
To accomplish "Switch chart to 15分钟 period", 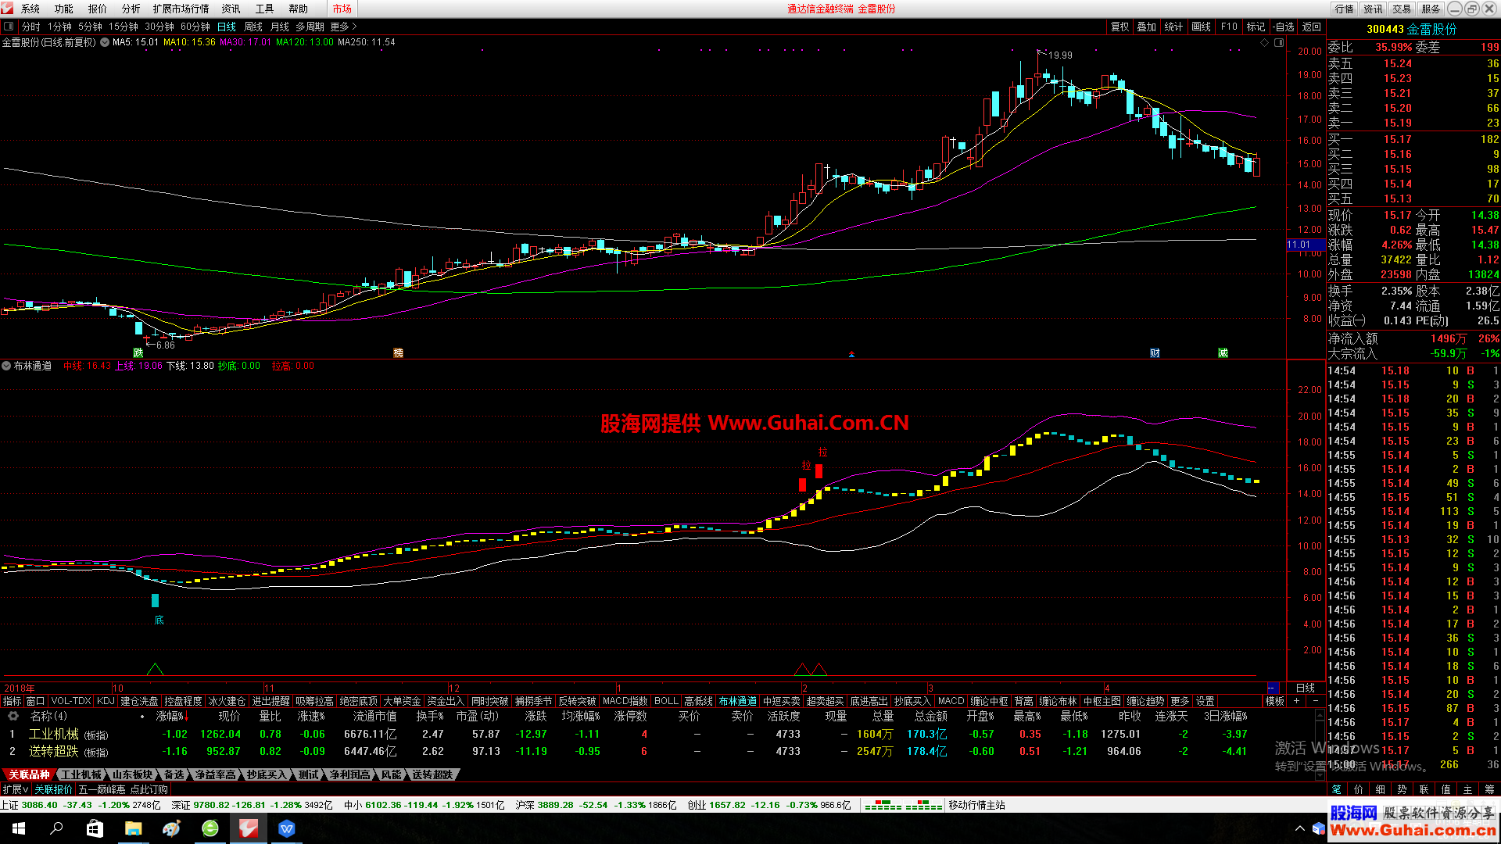I will coord(124,27).
